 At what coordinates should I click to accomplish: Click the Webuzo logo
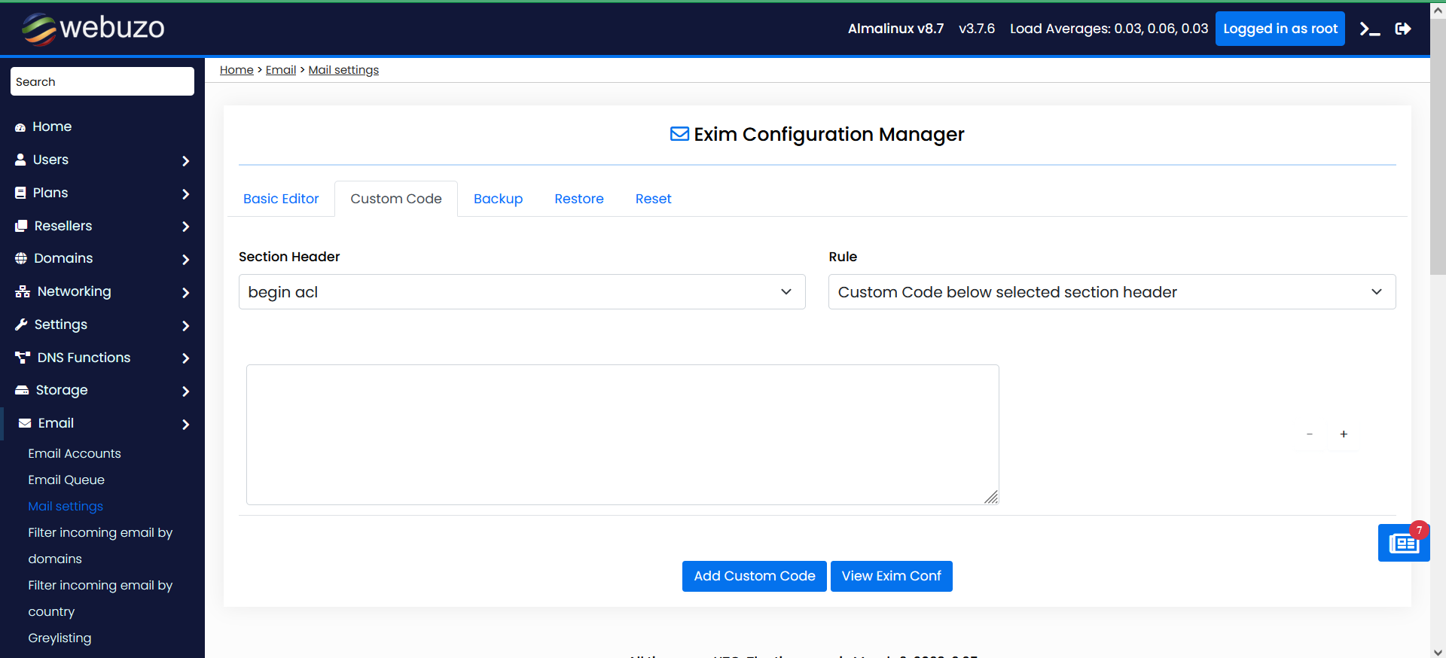[x=93, y=29]
